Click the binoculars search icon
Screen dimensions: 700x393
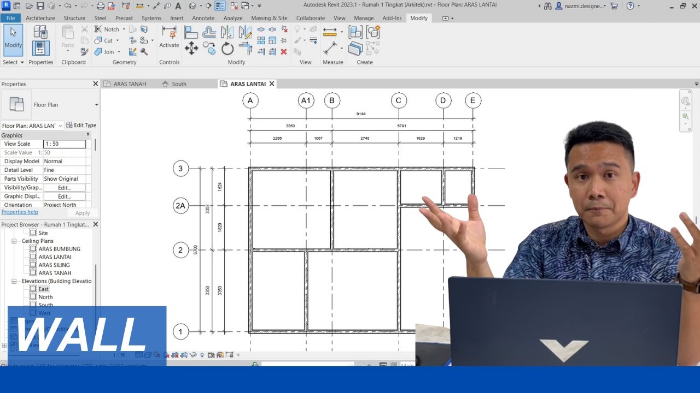tap(547, 5)
